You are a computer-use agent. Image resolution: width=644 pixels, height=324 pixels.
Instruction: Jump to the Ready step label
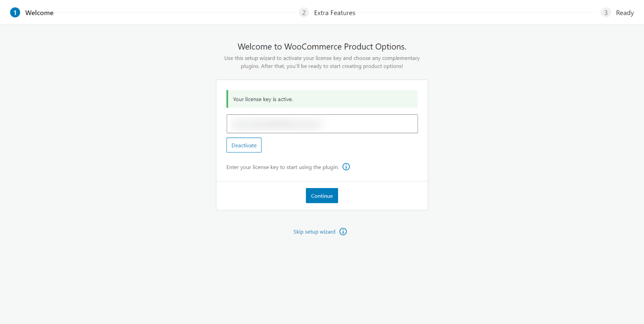click(625, 13)
